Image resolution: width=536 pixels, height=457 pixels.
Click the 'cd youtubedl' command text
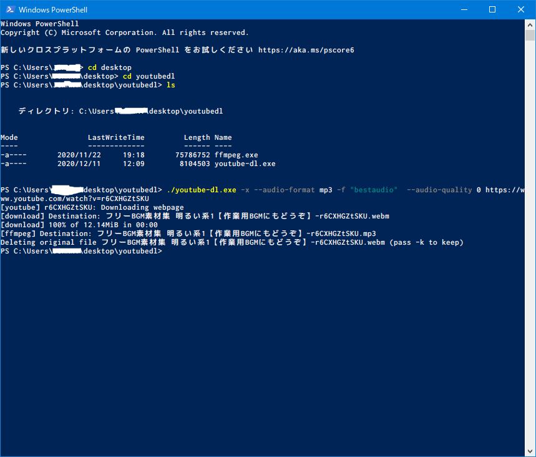149,76
